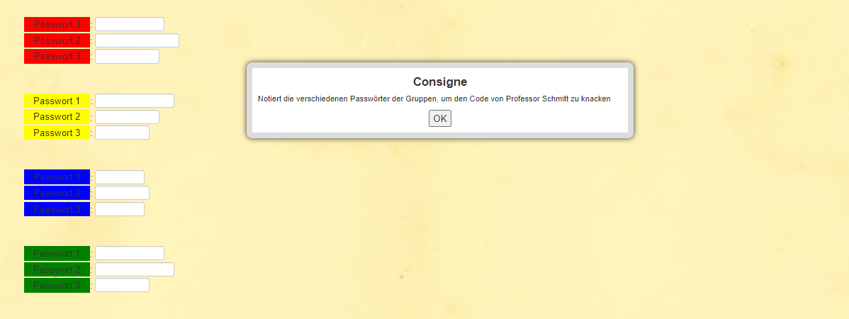The width and height of the screenshot is (849, 319).
Task: Focus the blue group Passwort 2 input field
Action: [x=123, y=193]
